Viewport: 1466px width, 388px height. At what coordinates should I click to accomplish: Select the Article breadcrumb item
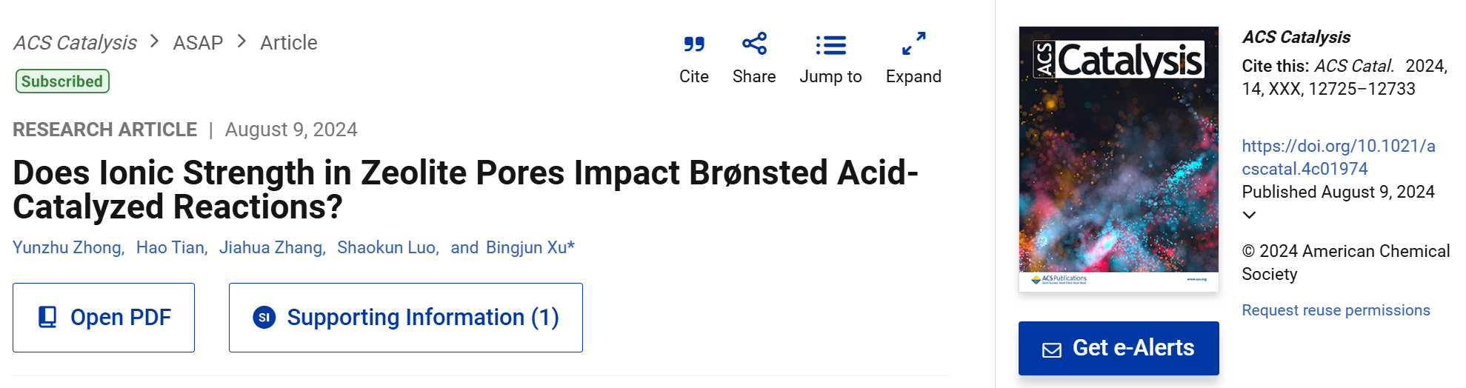pyautogui.click(x=289, y=43)
